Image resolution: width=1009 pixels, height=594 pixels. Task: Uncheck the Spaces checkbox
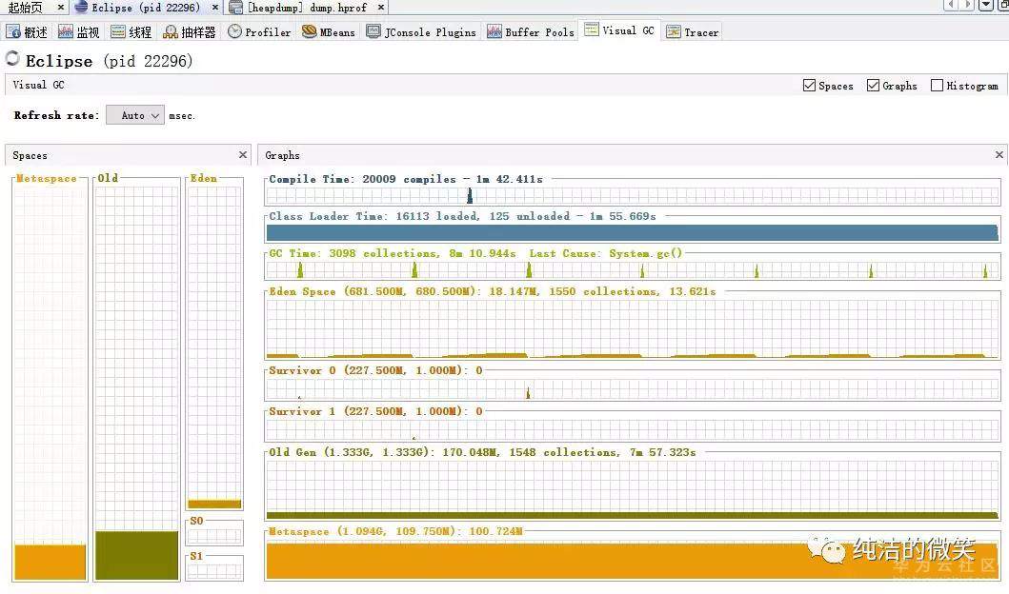click(810, 85)
